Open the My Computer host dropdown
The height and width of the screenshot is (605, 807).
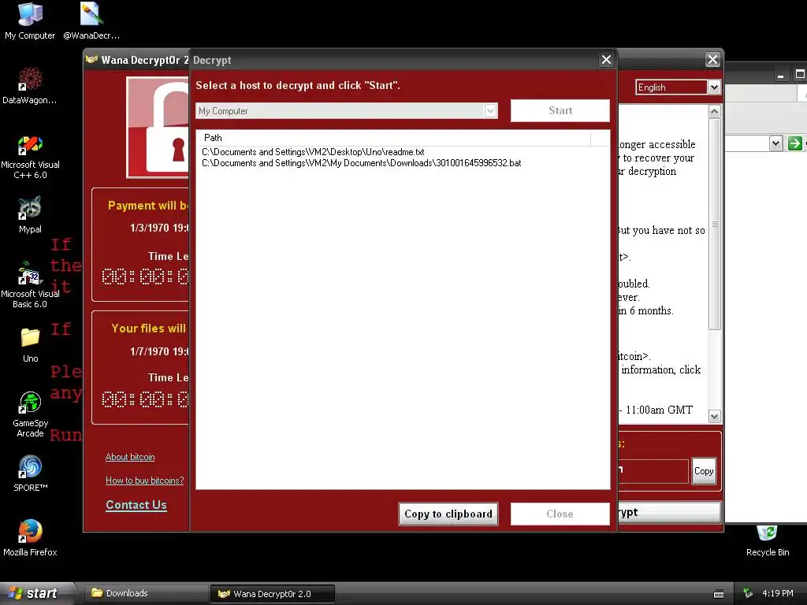(490, 110)
